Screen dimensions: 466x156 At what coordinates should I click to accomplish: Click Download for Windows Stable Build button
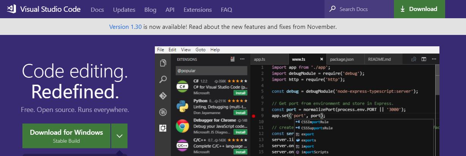pyautogui.click(x=66, y=136)
